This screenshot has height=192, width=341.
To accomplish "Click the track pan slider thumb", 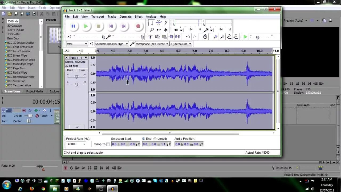I will click(76, 84).
